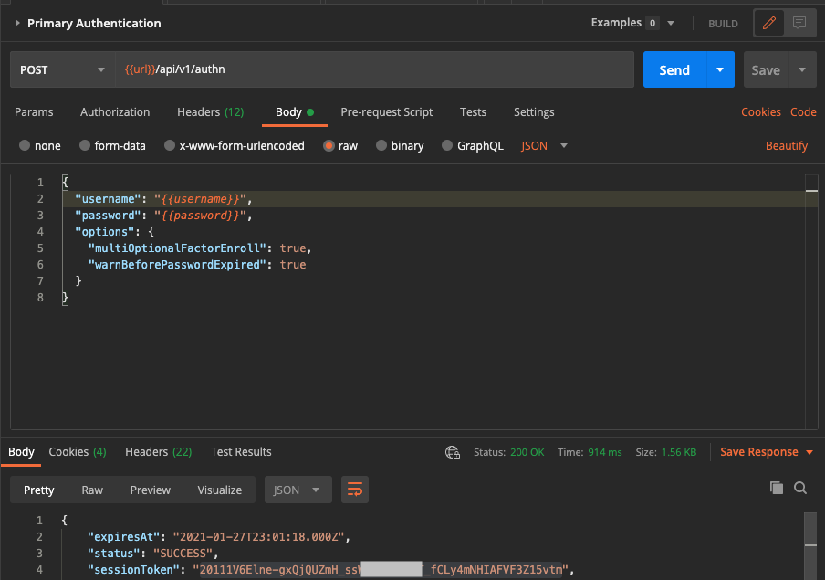Image resolution: width=825 pixels, height=580 pixels.
Task: Select the raw body type radio
Action: [x=329, y=145]
